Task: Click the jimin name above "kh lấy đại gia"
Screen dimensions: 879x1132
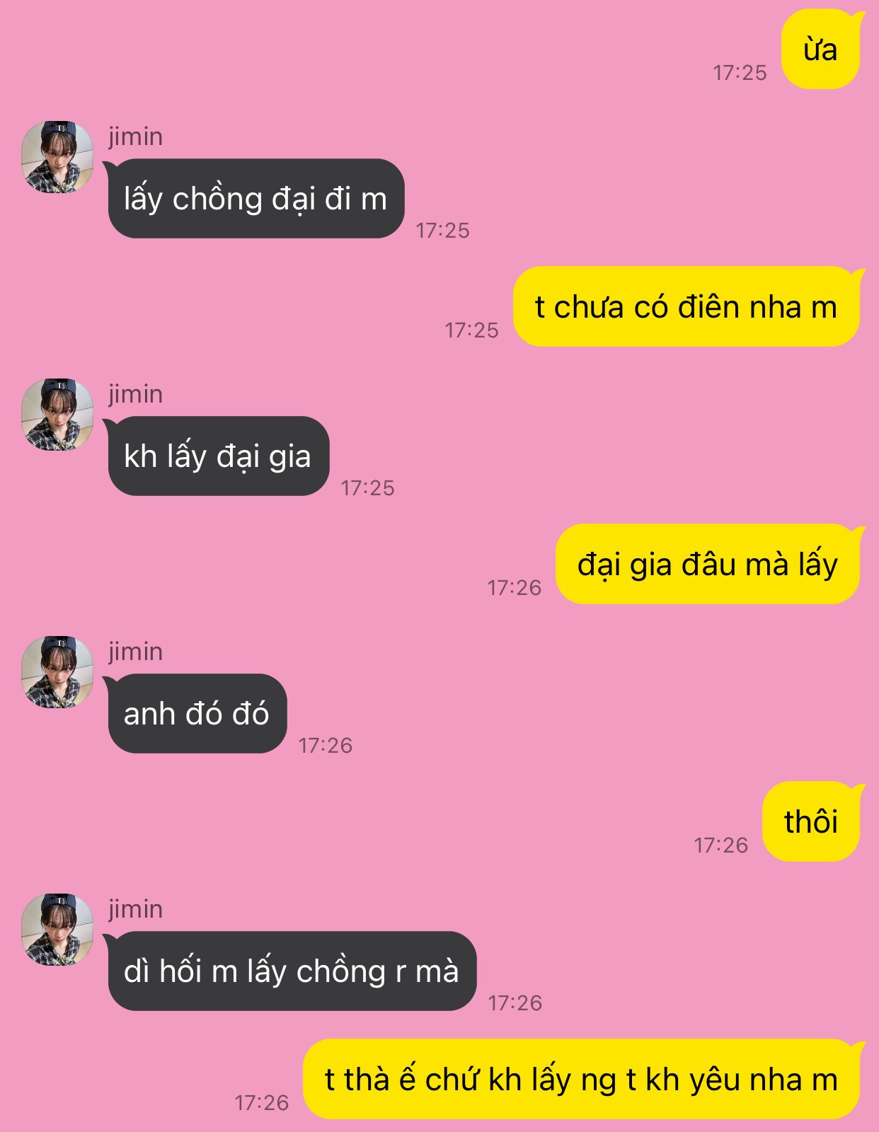Action: [x=135, y=394]
